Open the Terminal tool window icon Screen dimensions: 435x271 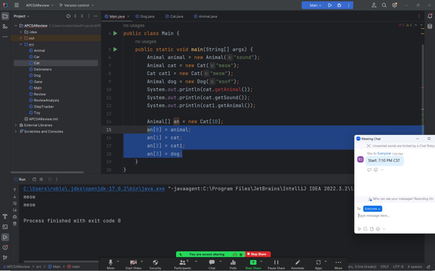point(5,227)
